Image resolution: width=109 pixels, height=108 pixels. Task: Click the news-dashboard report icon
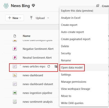[x=15, y=75]
